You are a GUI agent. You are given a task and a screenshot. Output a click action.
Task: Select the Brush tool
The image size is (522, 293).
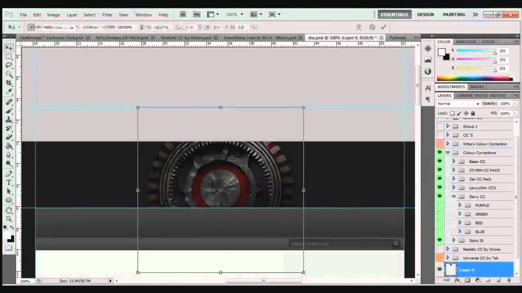(x=9, y=111)
